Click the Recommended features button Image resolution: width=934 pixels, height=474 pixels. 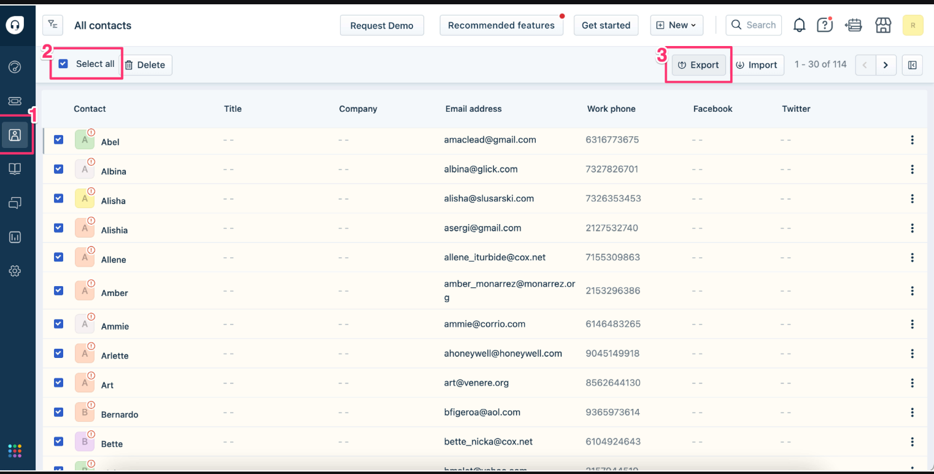501,25
